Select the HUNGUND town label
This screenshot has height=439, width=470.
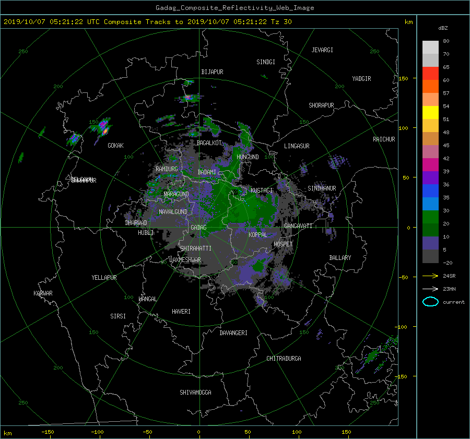(x=248, y=157)
